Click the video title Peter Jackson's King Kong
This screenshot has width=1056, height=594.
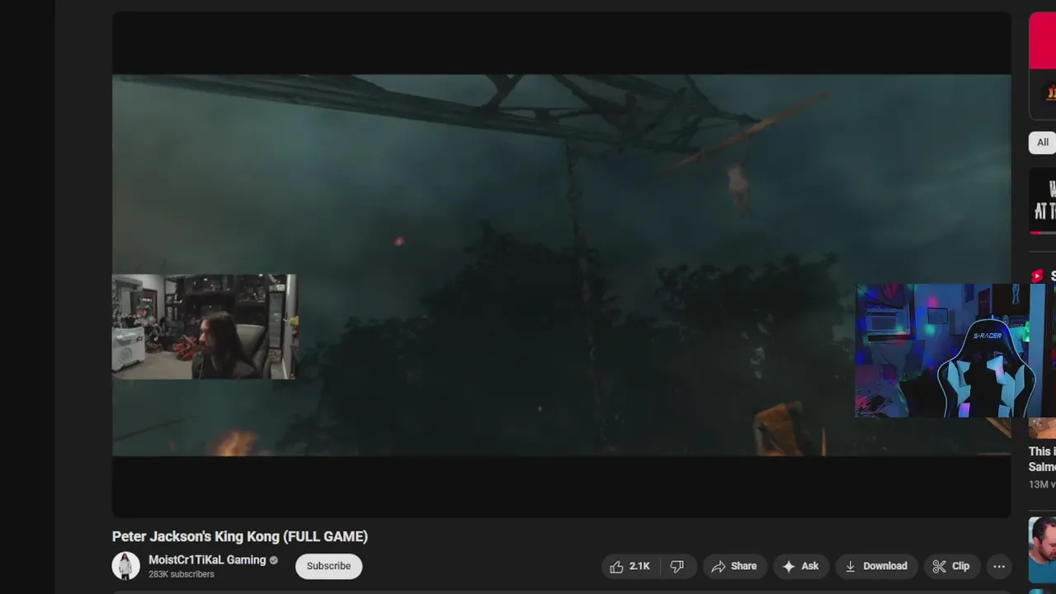click(240, 536)
